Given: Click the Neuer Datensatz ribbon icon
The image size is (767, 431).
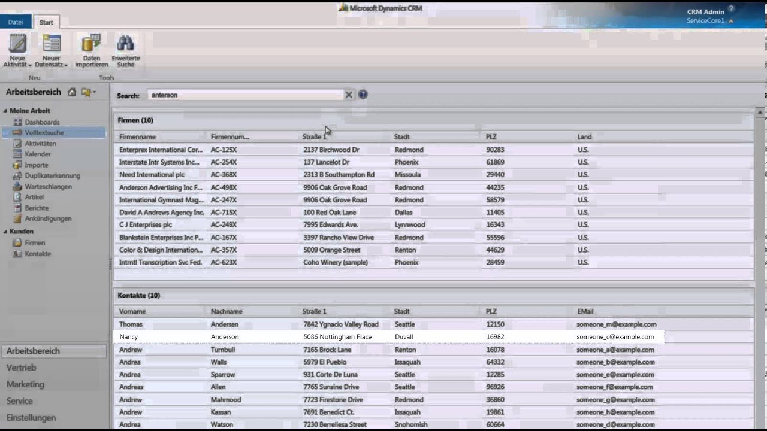Looking at the screenshot, I should [52, 50].
